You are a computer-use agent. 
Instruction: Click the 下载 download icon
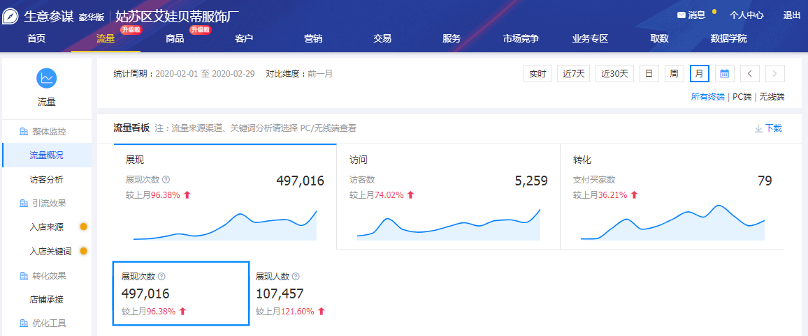[758, 128]
